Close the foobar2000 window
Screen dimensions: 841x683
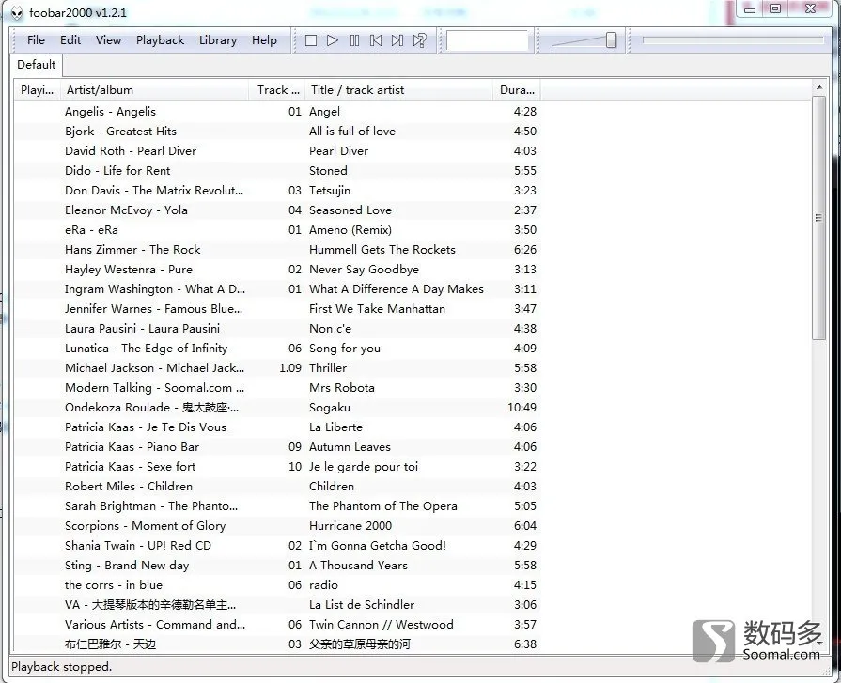point(810,9)
